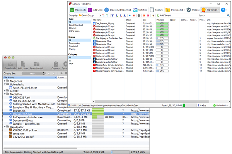Open Browse And Download globe button
Viewport: 232px width, 154px height.
pyautogui.click(x=118, y=10)
